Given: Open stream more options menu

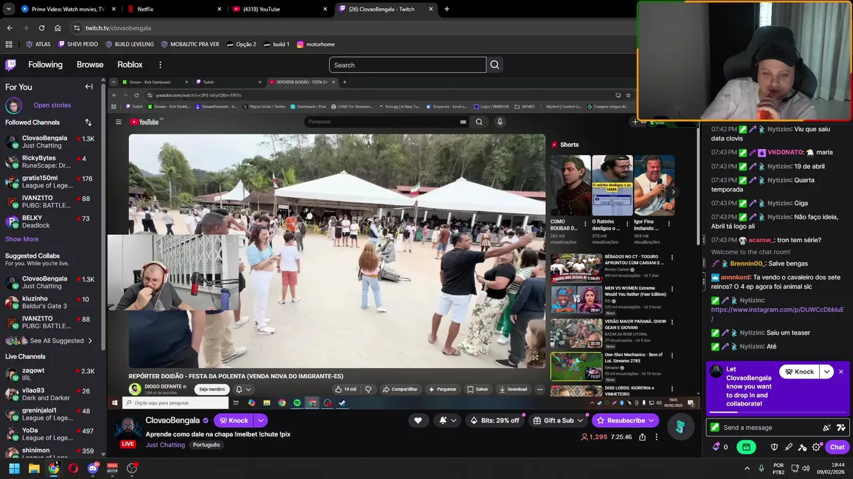Looking at the screenshot, I should pyautogui.click(x=656, y=437).
